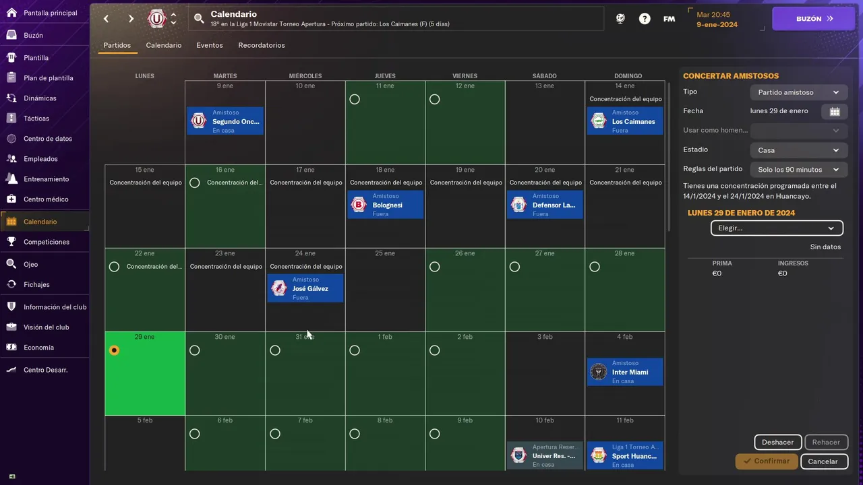Screen dimensions: 863x485
Task: Select 6 feb available date circle
Action: pos(195,434)
